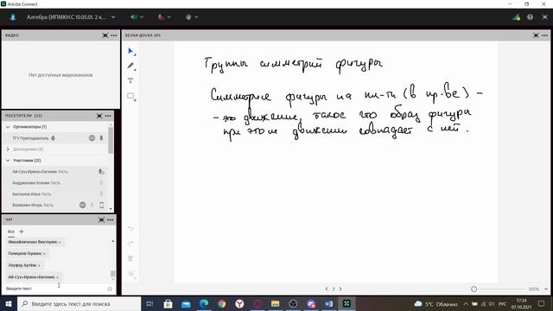Toggle the raise hand status button
This screenshot has width=553, height=311.
pos(188,17)
